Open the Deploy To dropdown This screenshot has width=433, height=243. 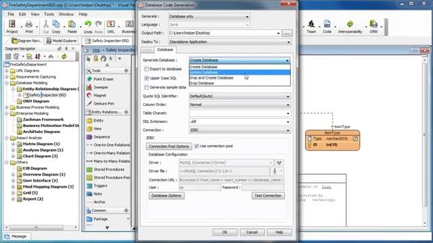click(x=230, y=42)
